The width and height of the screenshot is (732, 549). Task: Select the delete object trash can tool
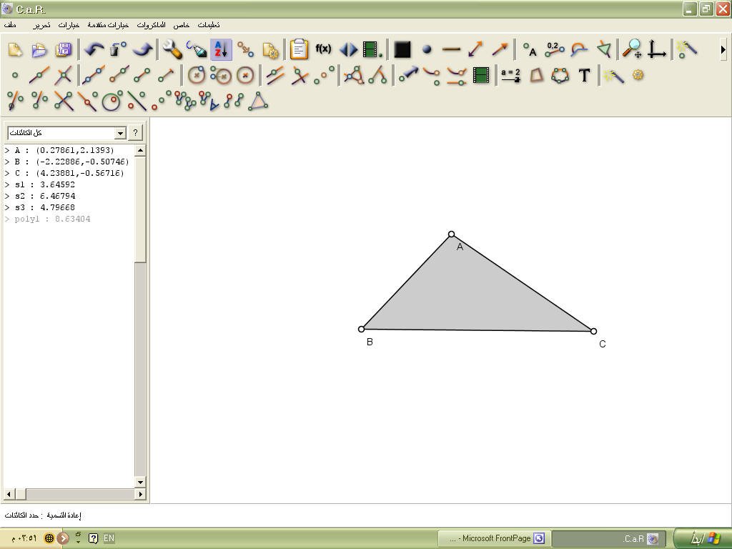119,49
